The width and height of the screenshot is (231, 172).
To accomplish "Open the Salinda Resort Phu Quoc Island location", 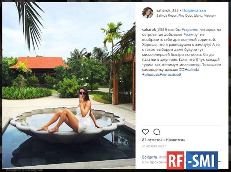I will point(186,16).
